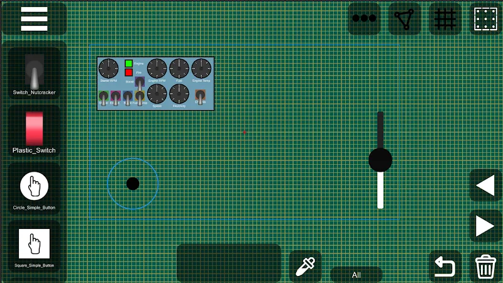Select the Square_Simple_Button component
Screen dimensions: 503x283
34,245
